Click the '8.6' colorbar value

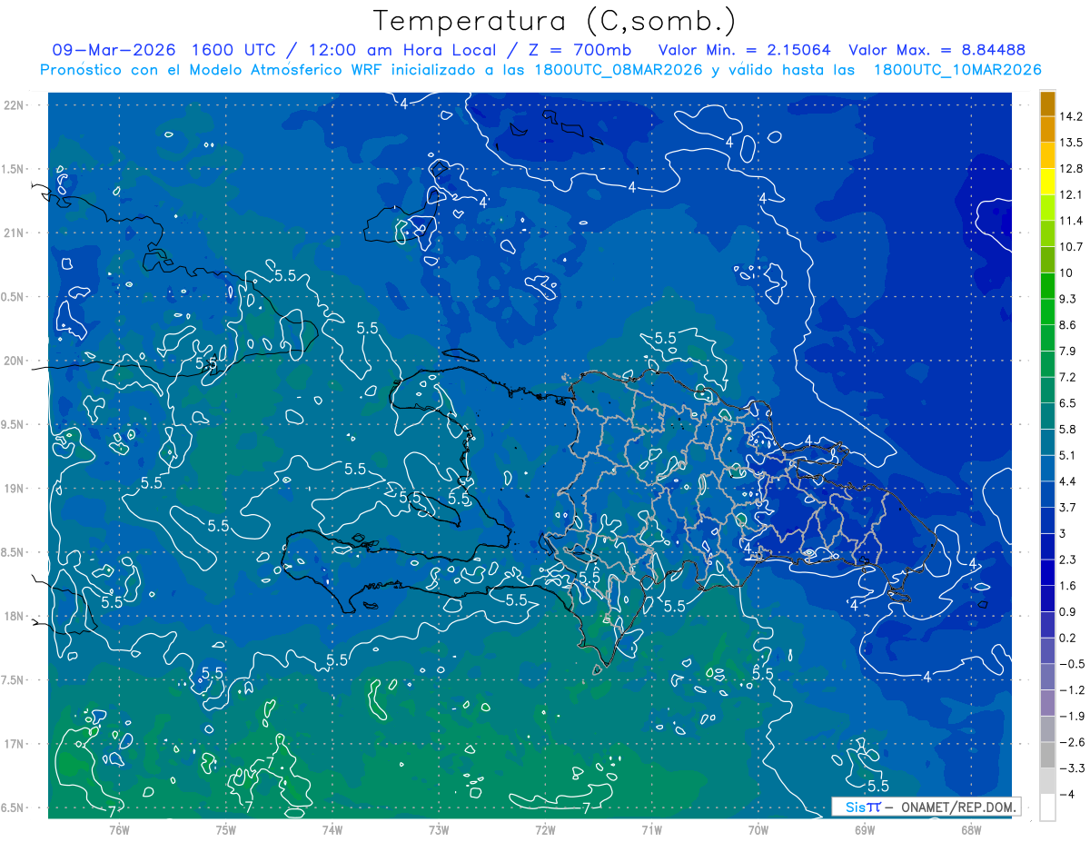[x=1069, y=325]
